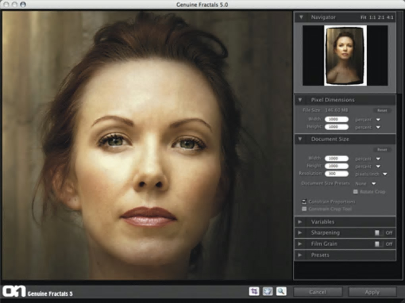405x303 pixels.
Task: Click the Resolution input field
Action: (x=336, y=174)
